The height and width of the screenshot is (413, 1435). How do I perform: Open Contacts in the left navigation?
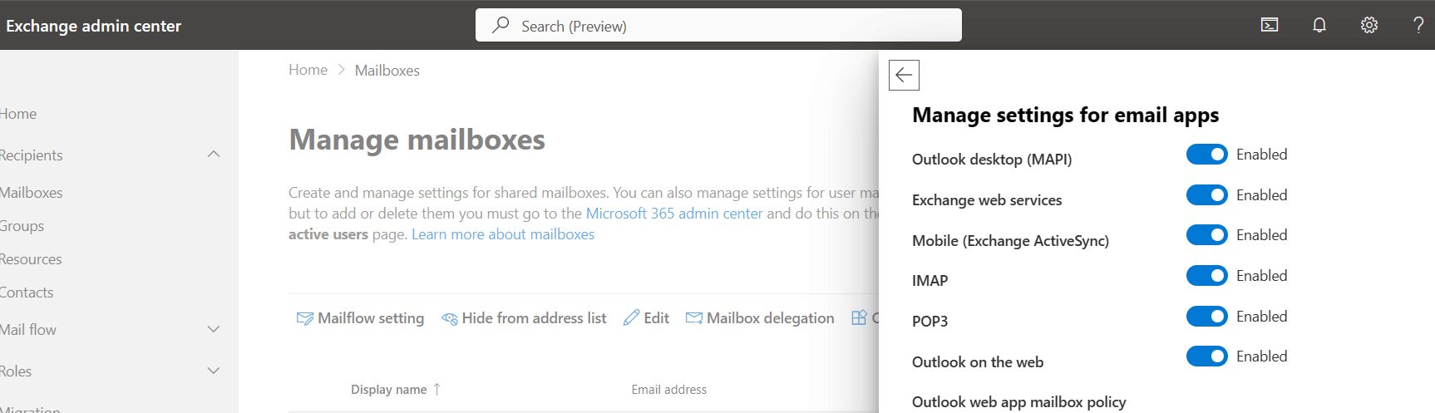coord(26,293)
